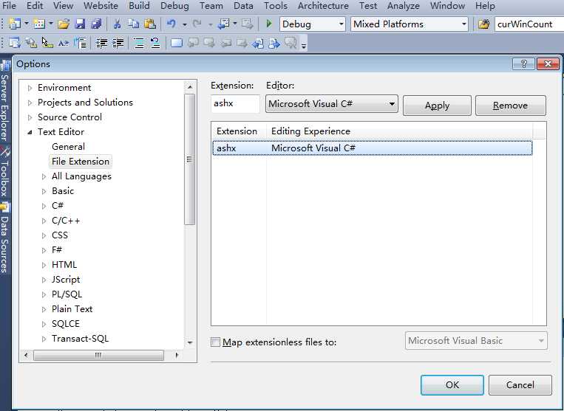564x411 pixels.
Task: Click the Extension input field
Action: pyautogui.click(x=235, y=104)
